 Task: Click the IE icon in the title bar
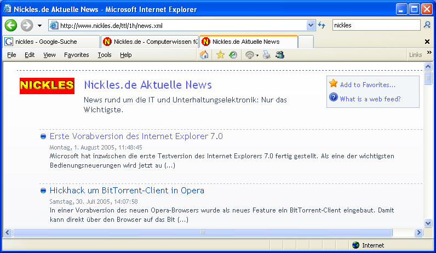pyautogui.click(x=8, y=9)
